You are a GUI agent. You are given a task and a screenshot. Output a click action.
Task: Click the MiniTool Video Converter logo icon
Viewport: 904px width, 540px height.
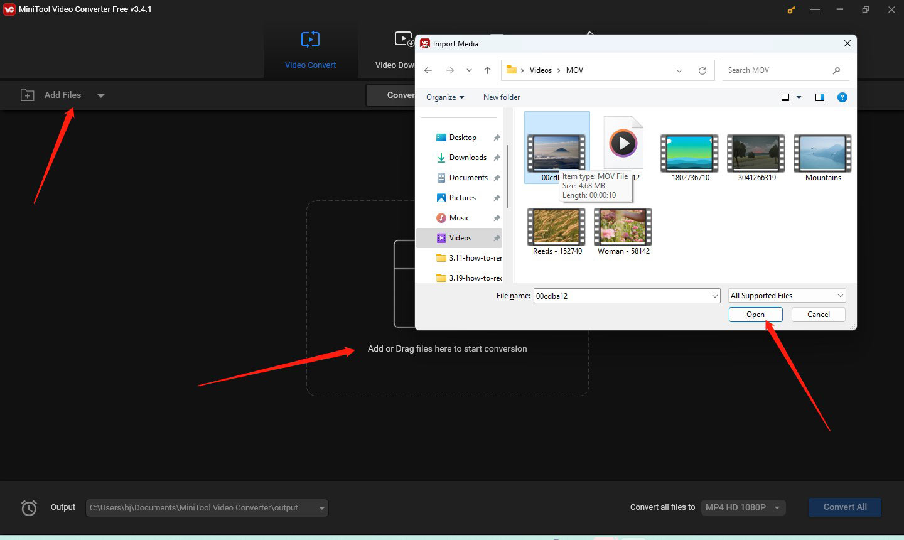coord(9,9)
